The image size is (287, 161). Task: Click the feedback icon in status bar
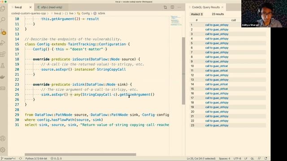(x=259, y=158)
